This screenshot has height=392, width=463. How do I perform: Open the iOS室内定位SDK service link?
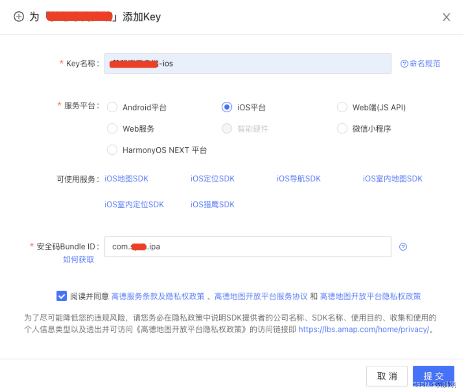tap(134, 204)
